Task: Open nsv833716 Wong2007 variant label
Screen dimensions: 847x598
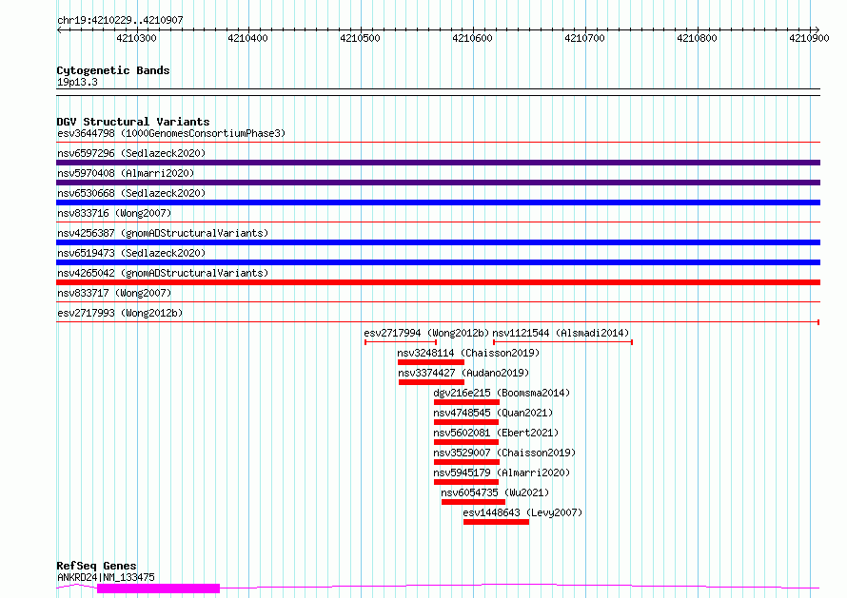Action: [114, 213]
